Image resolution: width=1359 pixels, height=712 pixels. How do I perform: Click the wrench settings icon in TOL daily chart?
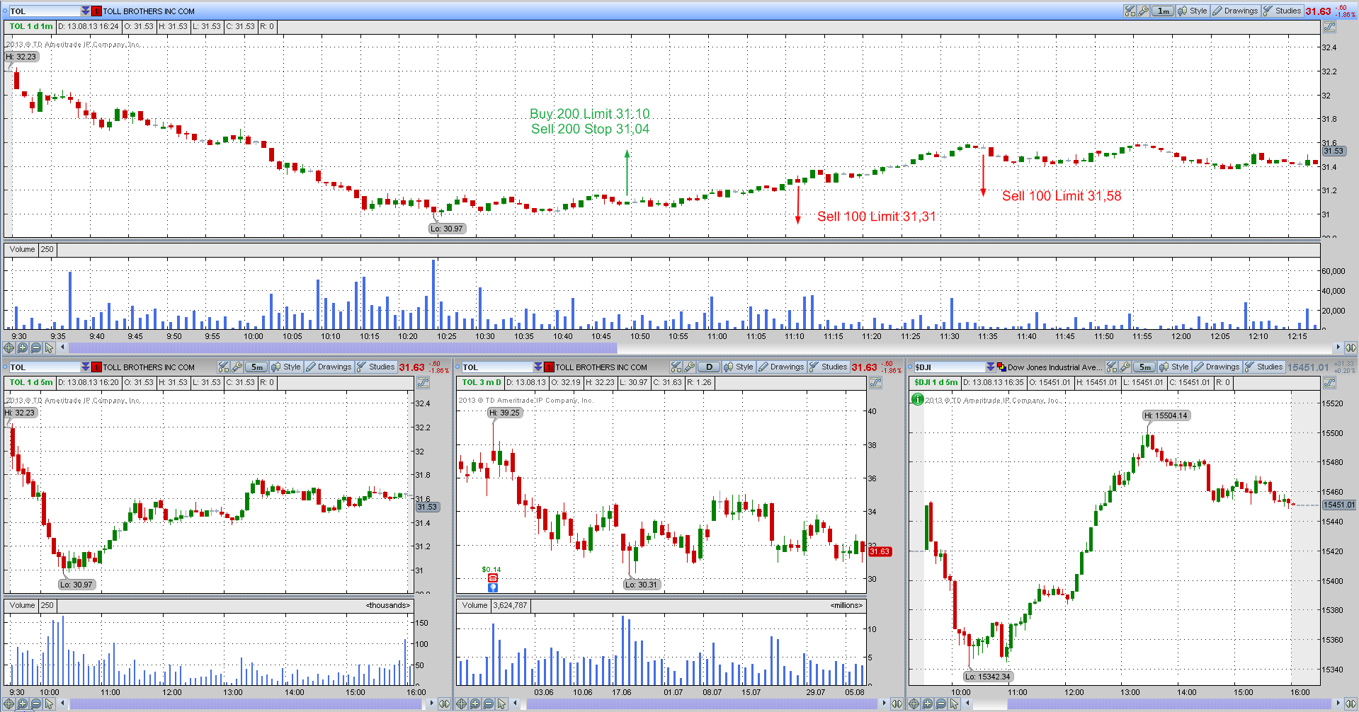(690, 367)
